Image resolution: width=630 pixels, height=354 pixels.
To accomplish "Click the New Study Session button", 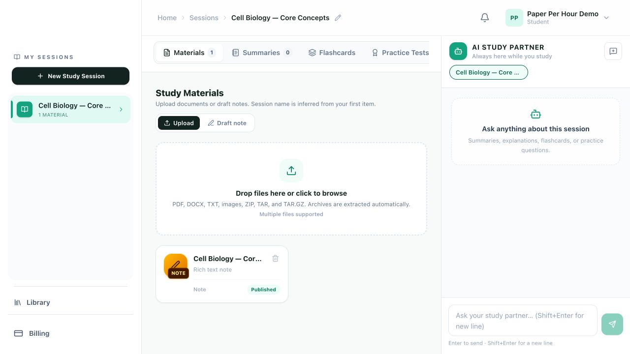I will (70, 76).
